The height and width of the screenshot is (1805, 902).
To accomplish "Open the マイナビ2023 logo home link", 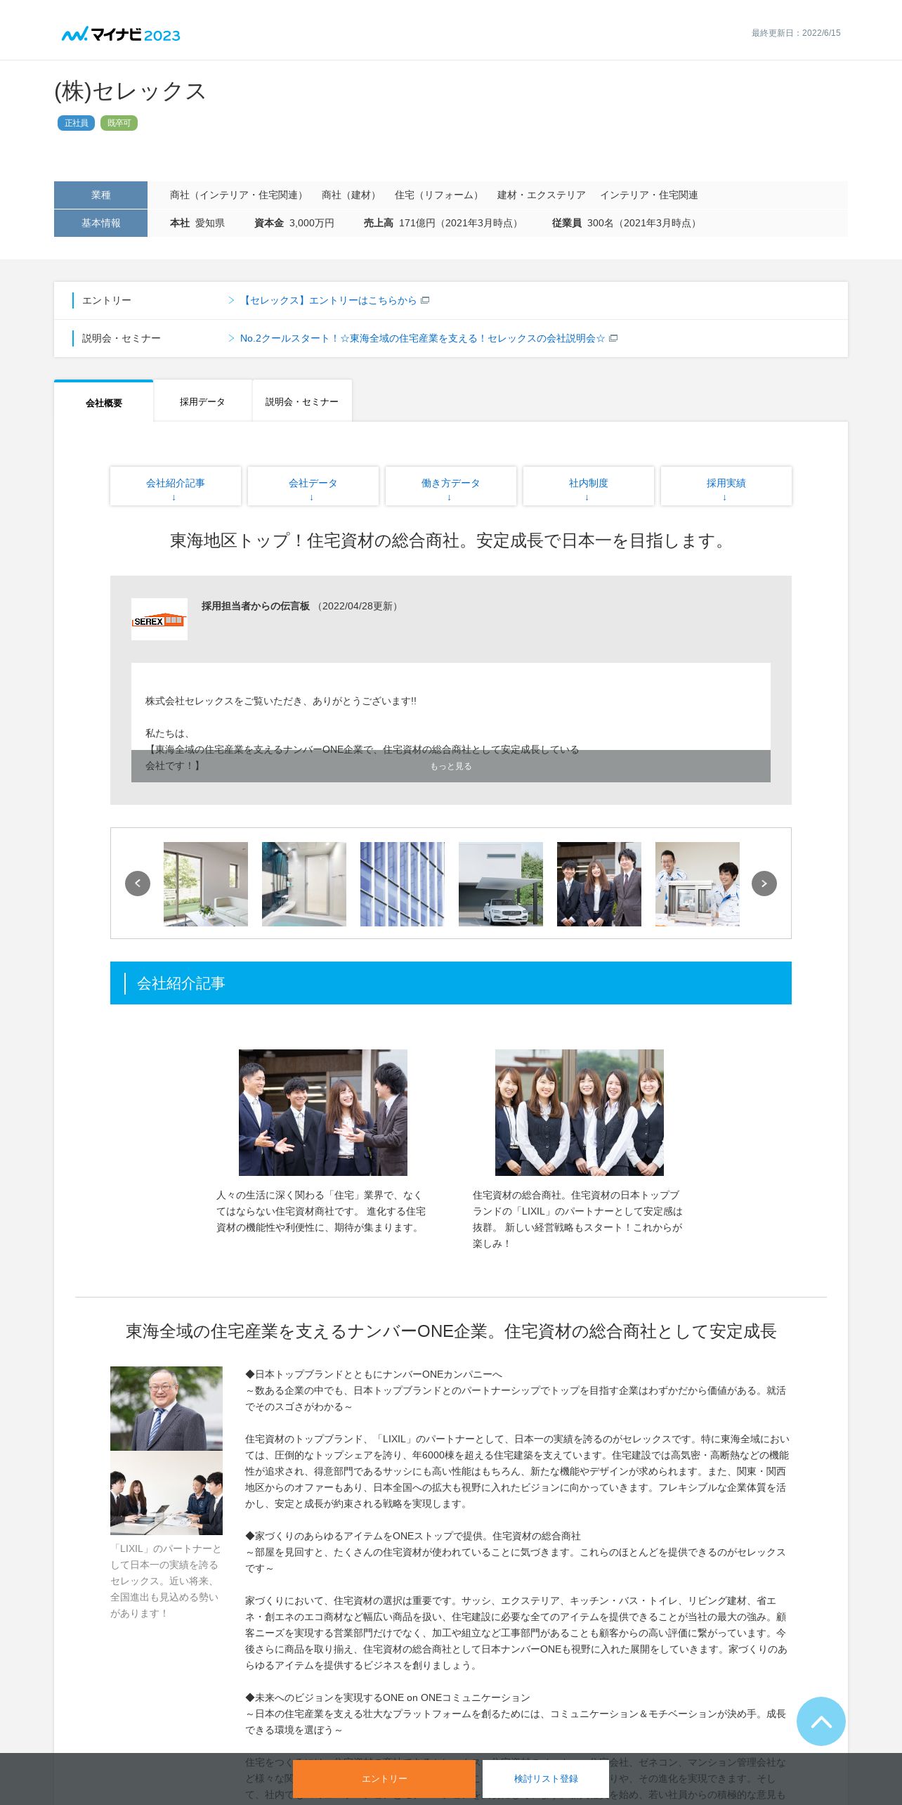I will pos(121,34).
